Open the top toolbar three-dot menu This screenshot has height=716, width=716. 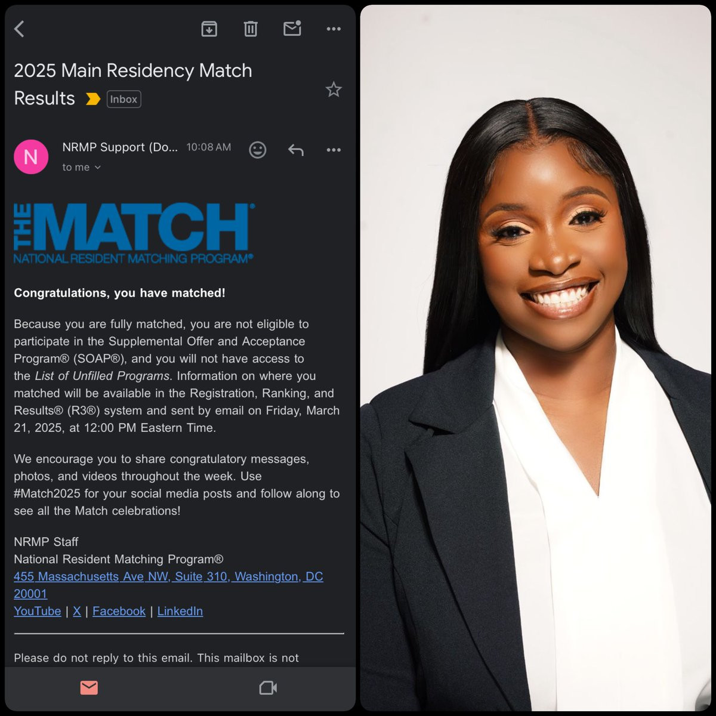pos(334,29)
